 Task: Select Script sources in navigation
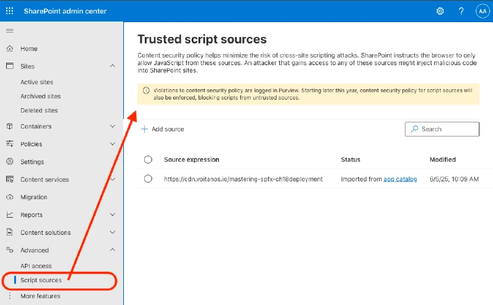41,280
